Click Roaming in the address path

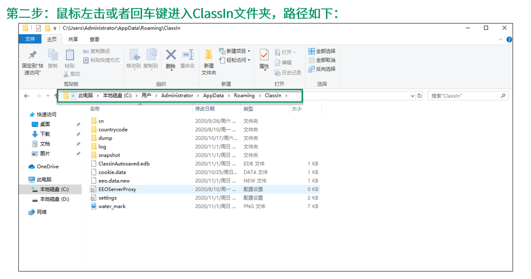244,96
